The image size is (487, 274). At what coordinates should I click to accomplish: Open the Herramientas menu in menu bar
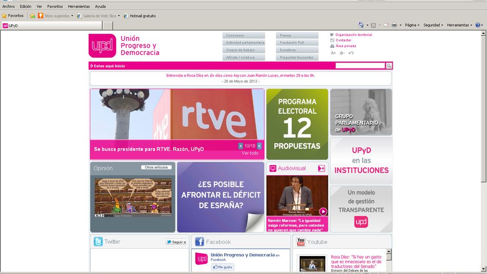(x=78, y=6)
